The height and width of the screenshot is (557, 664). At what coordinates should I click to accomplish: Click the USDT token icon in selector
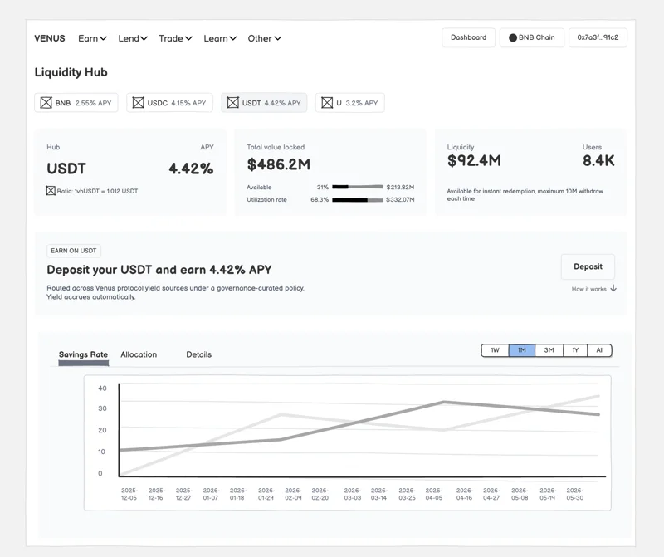point(233,102)
